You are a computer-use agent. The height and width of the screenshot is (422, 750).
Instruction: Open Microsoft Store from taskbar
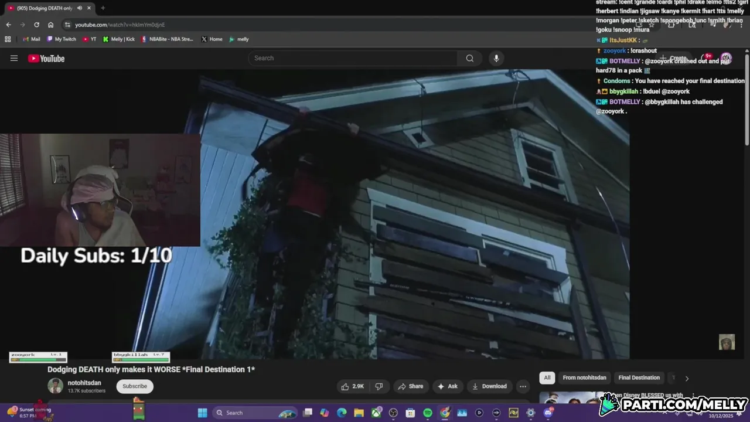click(x=411, y=413)
